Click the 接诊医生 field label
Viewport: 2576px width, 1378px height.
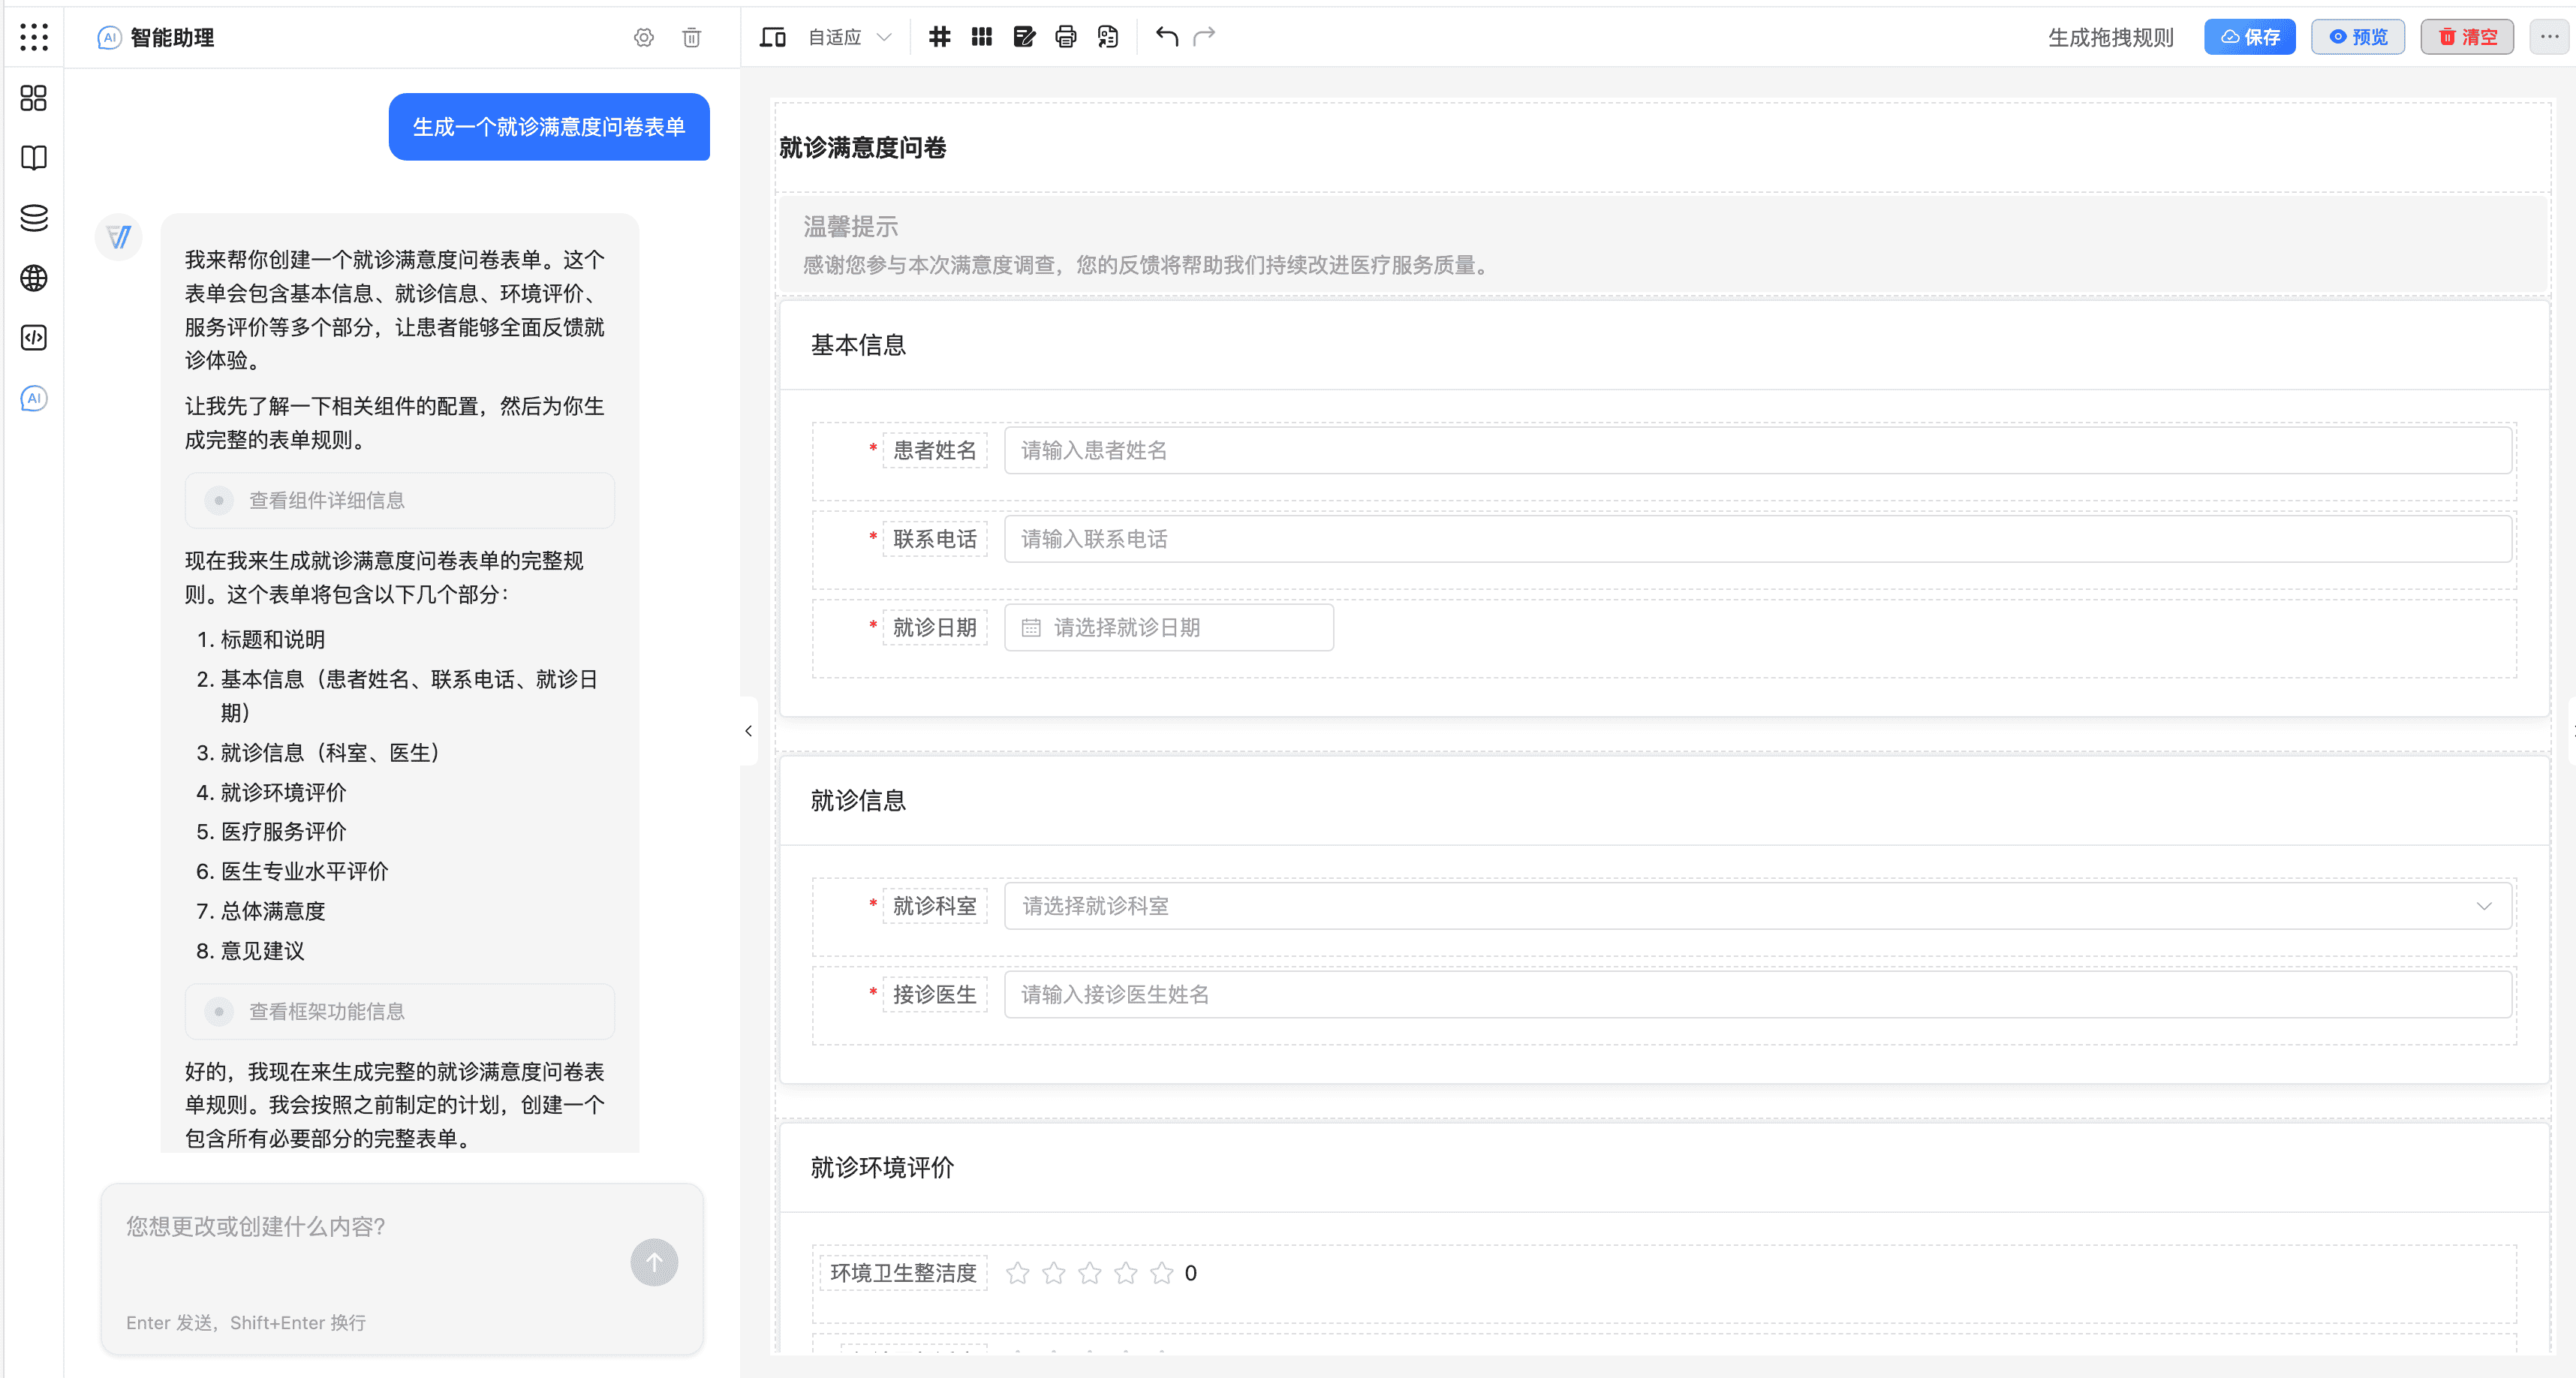(x=934, y=995)
